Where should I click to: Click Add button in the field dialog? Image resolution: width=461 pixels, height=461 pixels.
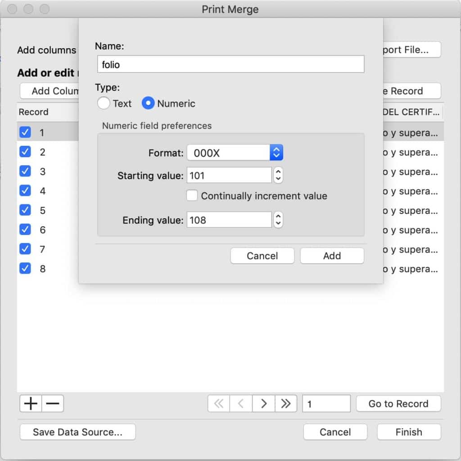pyautogui.click(x=332, y=256)
